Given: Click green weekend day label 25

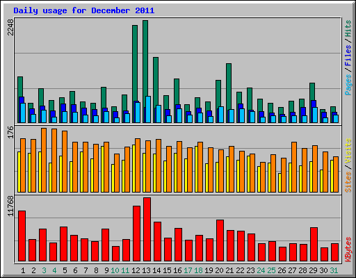Looking at the screenshot, I should coord(271,270).
